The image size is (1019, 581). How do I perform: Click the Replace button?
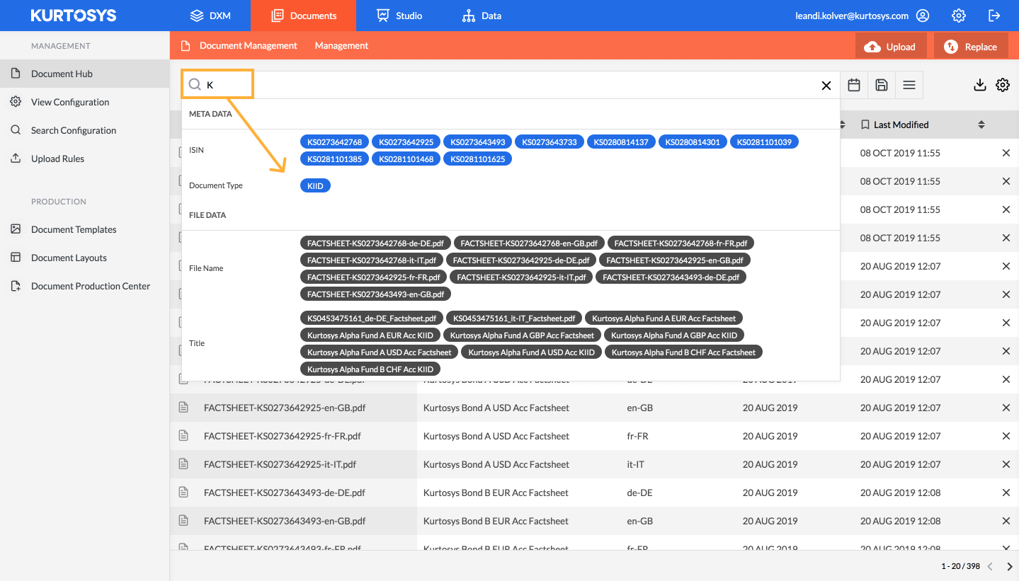pyautogui.click(x=971, y=47)
